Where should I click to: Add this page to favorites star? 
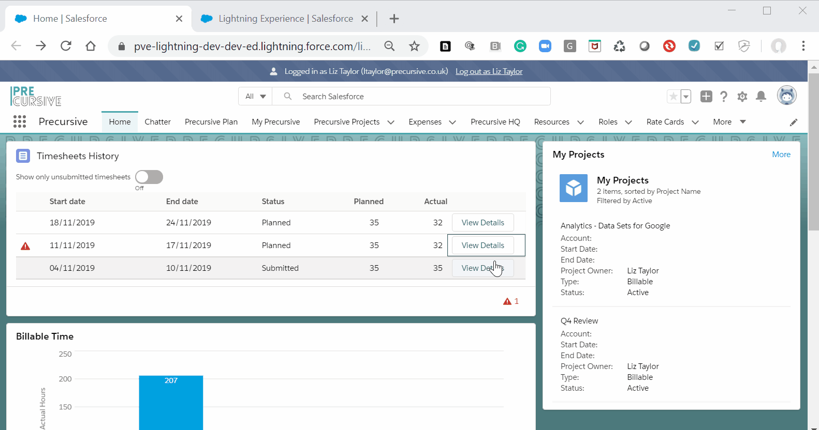[x=673, y=96]
